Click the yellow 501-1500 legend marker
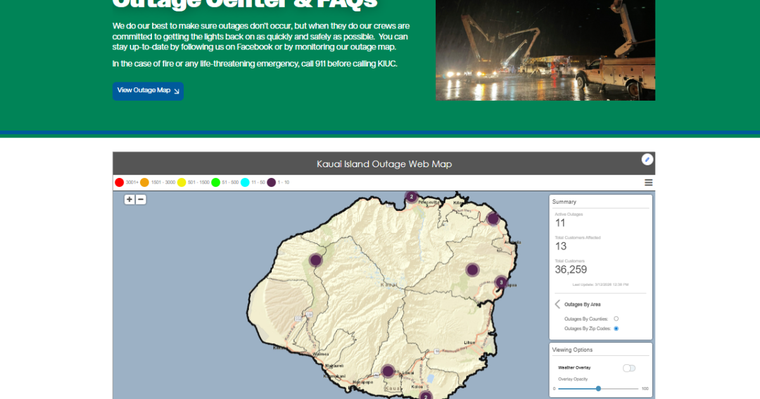Viewport: 760px width, 399px height. point(182,182)
